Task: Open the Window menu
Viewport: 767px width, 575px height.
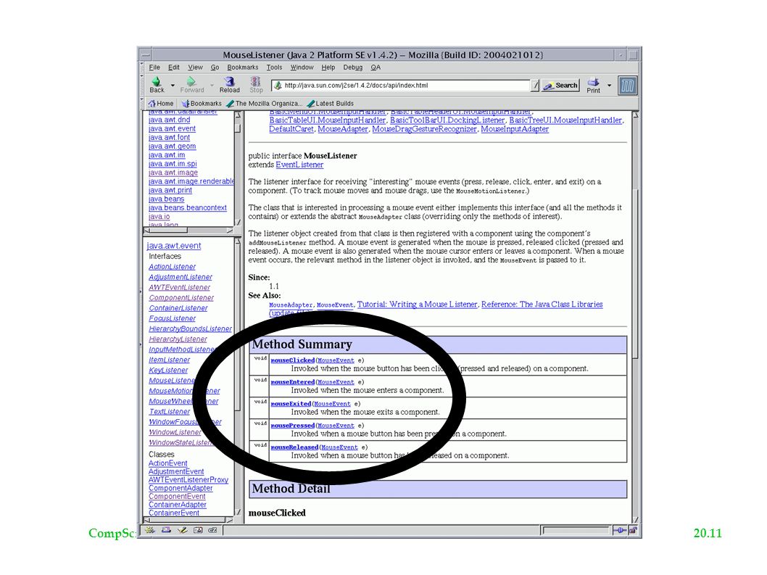Action: pos(302,67)
